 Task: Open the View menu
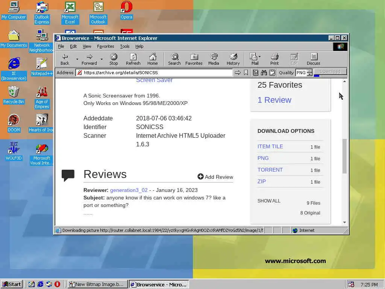(87, 46)
